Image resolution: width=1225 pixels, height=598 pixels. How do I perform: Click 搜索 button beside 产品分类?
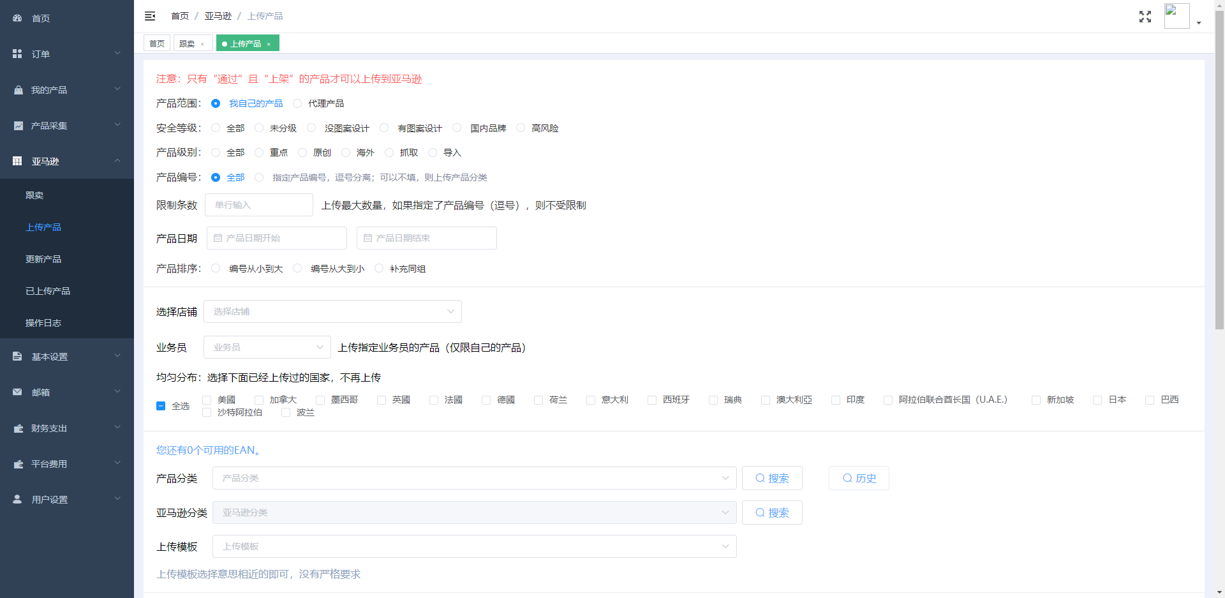point(771,478)
